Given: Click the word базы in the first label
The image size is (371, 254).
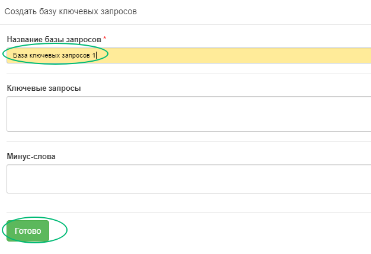Looking at the screenshot, I should pyautogui.click(x=55, y=40).
